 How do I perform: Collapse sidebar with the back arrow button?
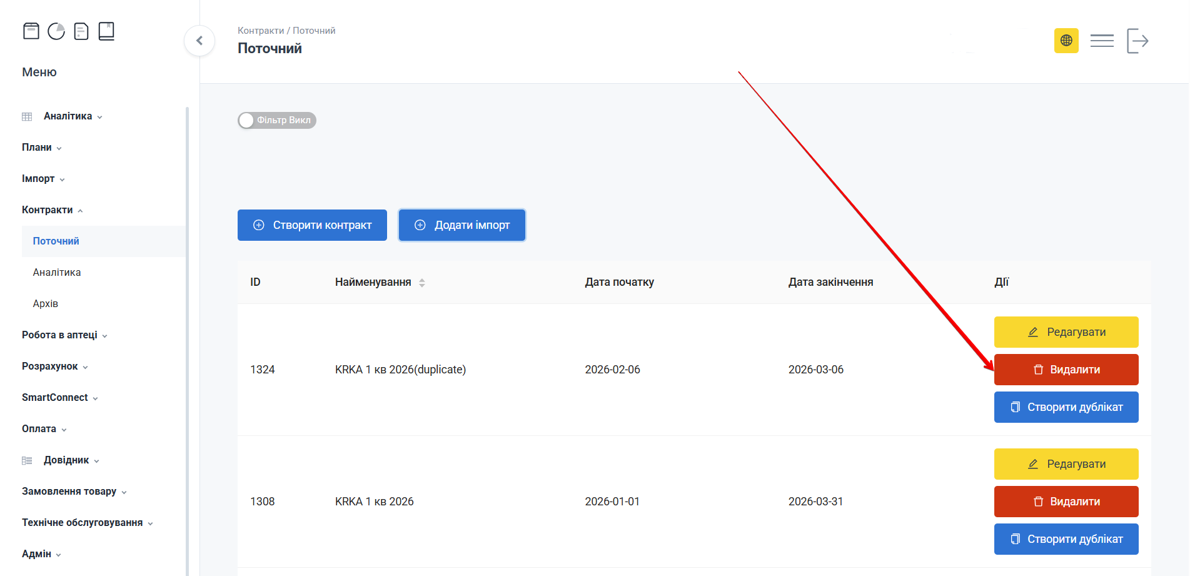tap(199, 41)
